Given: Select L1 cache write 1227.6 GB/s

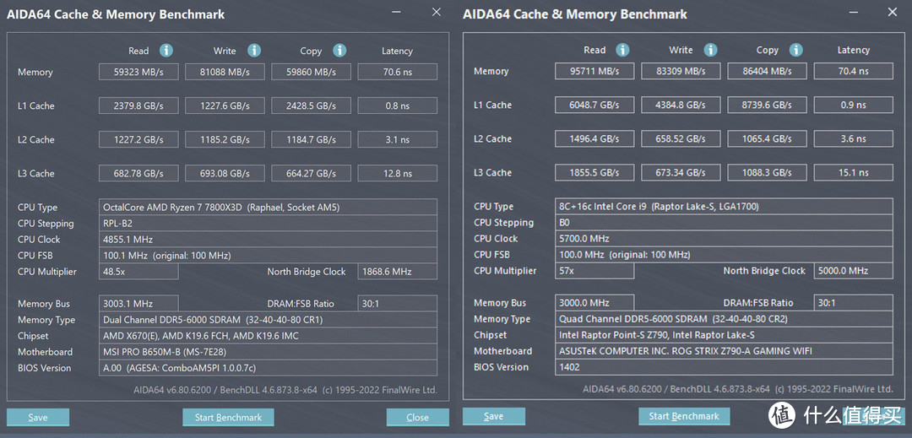Looking at the screenshot, I should (x=225, y=105).
